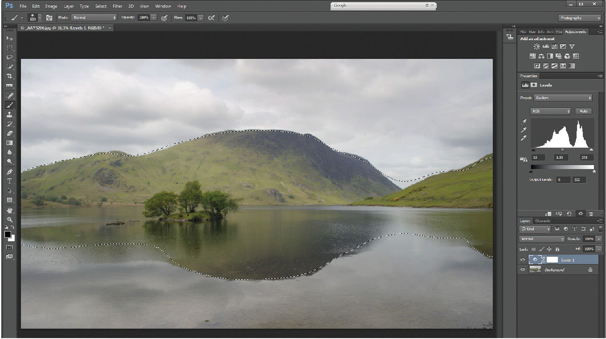
Task: Open the brush blending Mode dropdown
Action: pyautogui.click(x=94, y=18)
